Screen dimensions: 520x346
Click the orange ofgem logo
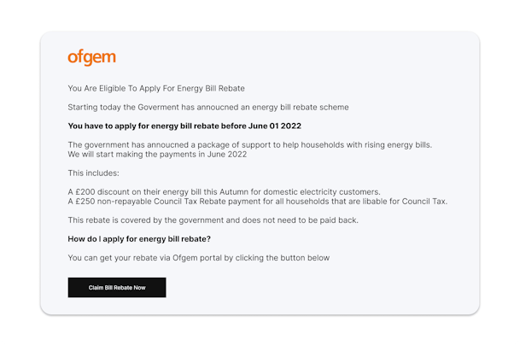[91, 58]
